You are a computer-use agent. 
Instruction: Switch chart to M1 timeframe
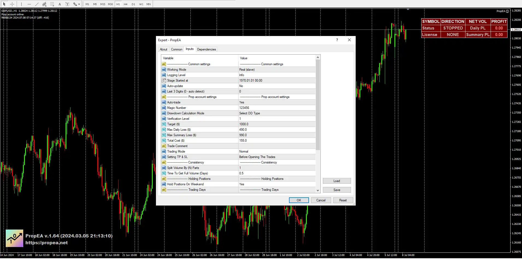[87, 4]
